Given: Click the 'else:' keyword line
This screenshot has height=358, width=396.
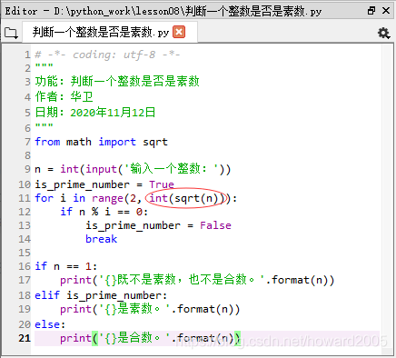Looking at the screenshot, I should 50,324.
